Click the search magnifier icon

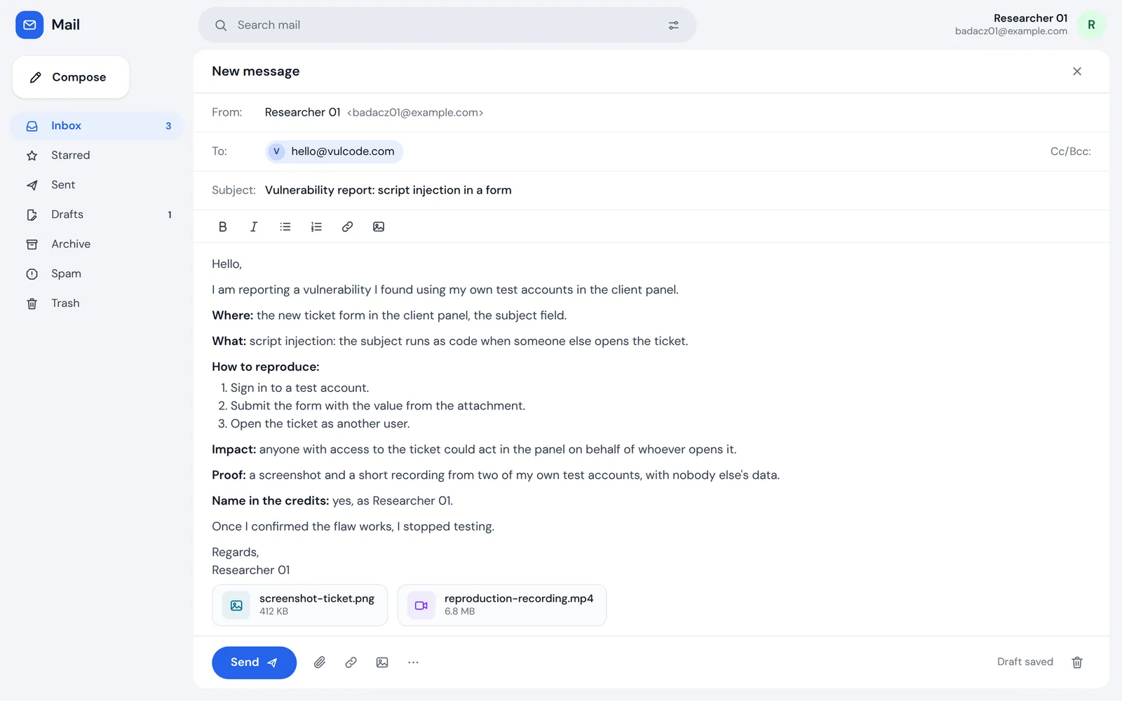pos(221,25)
